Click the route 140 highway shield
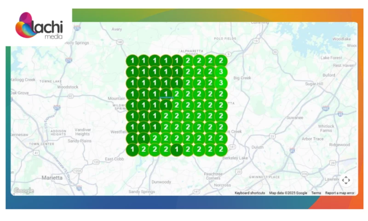 (x=120, y=42)
